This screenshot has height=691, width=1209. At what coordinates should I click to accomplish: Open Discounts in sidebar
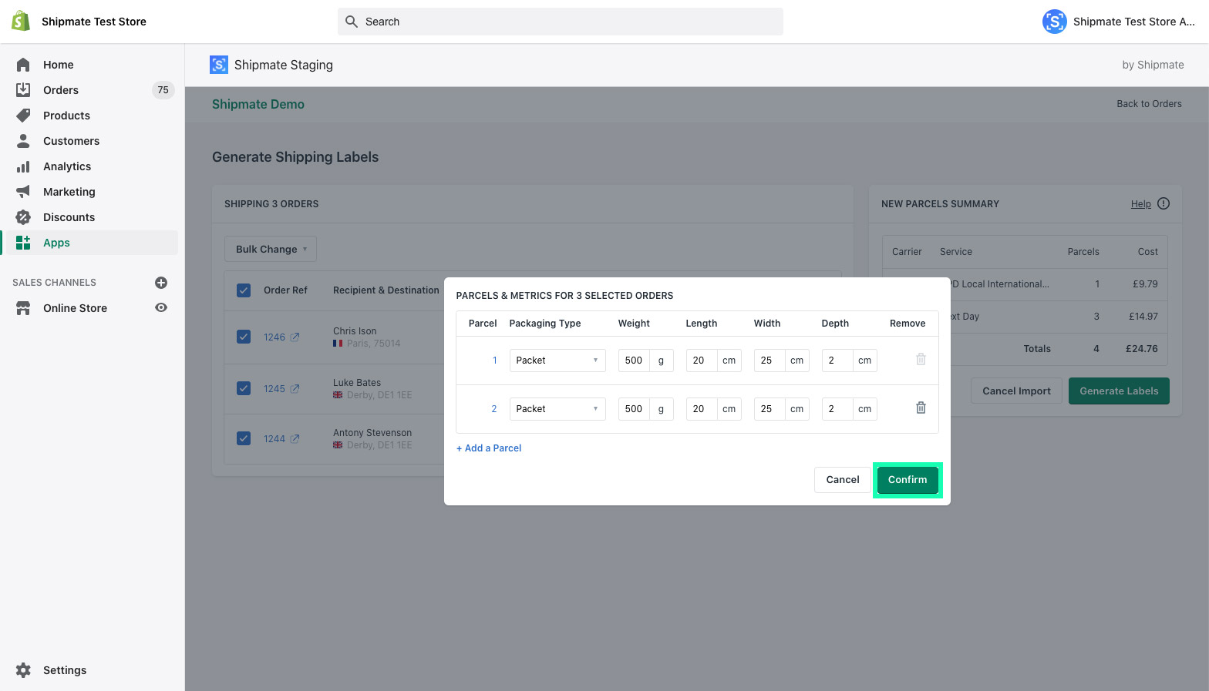click(x=69, y=217)
